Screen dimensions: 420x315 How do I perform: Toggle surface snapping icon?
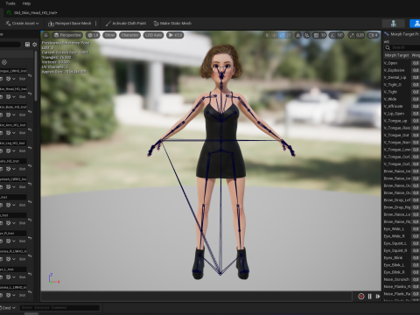pos(307,35)
